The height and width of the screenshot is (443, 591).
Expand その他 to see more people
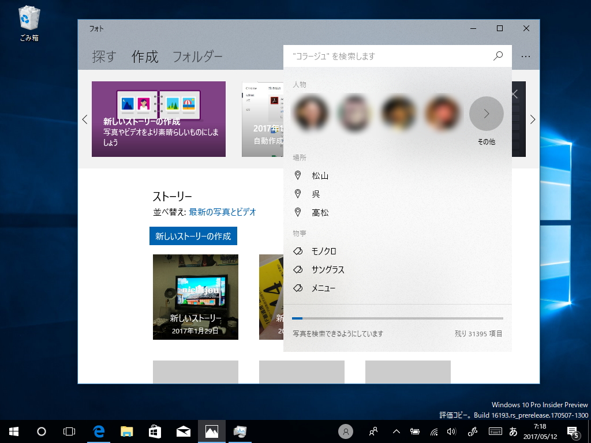(x=486, y=114)
